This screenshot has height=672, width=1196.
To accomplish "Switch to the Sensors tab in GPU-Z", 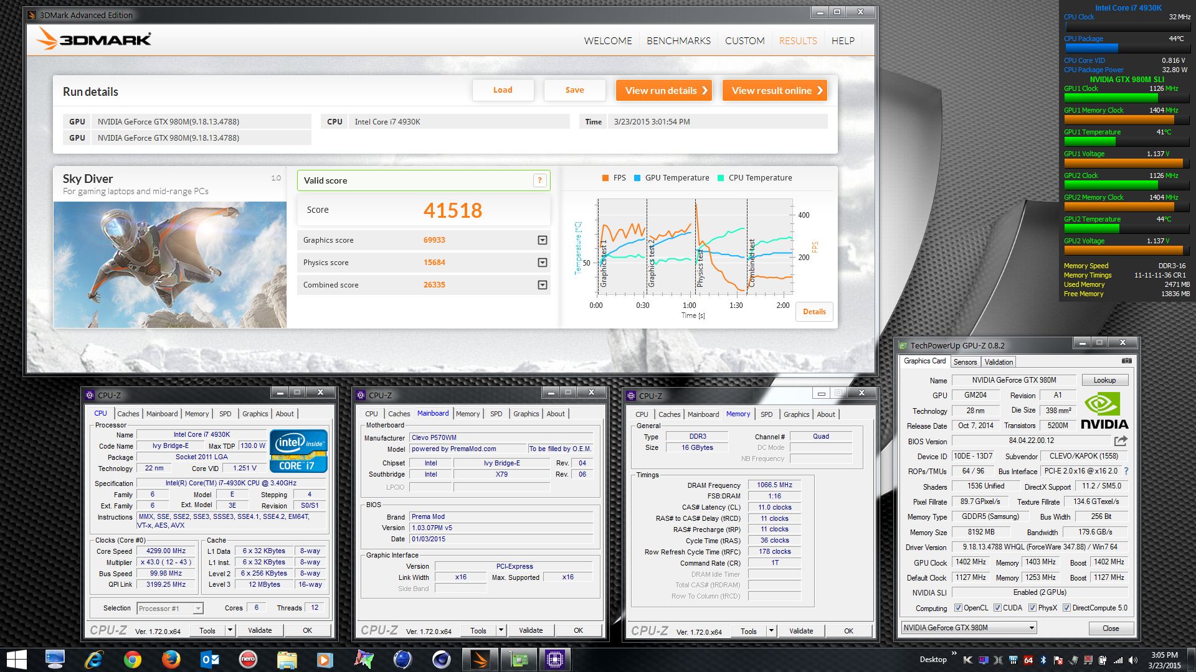I will point(965,362).
